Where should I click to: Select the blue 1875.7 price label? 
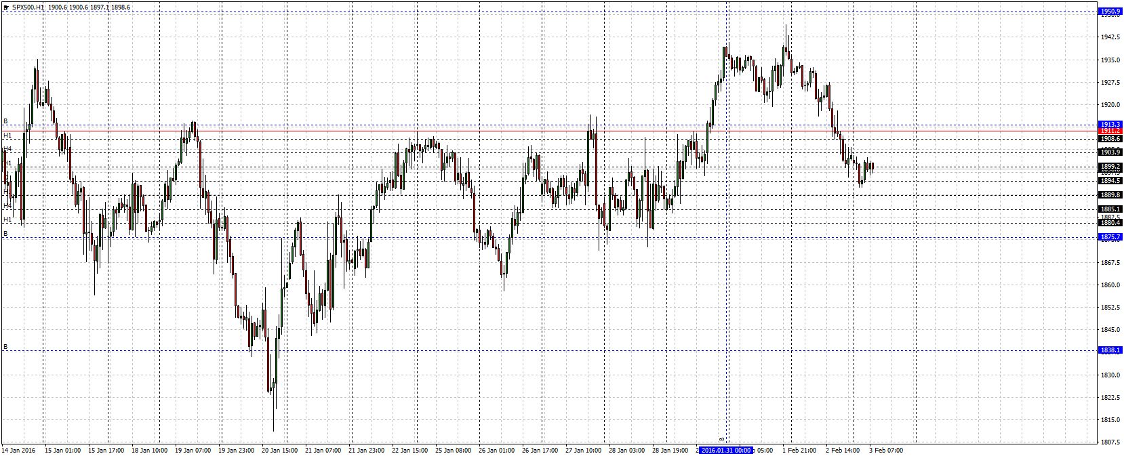1110,237
